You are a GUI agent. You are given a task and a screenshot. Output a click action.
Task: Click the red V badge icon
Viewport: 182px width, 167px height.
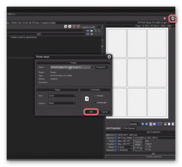(165, 18)
